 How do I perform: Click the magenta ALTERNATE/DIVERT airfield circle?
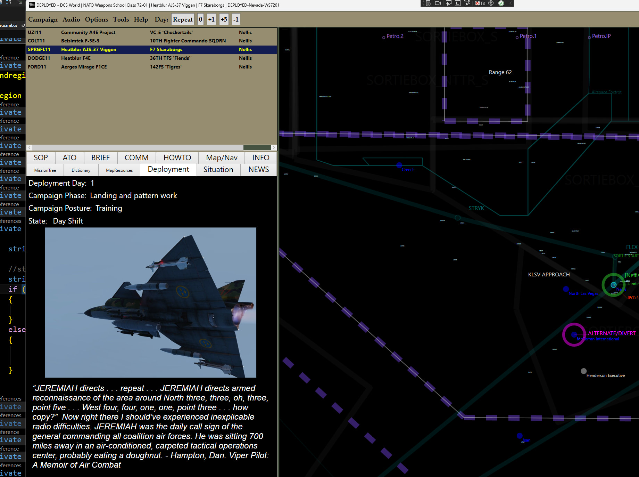tap(574, 334)
